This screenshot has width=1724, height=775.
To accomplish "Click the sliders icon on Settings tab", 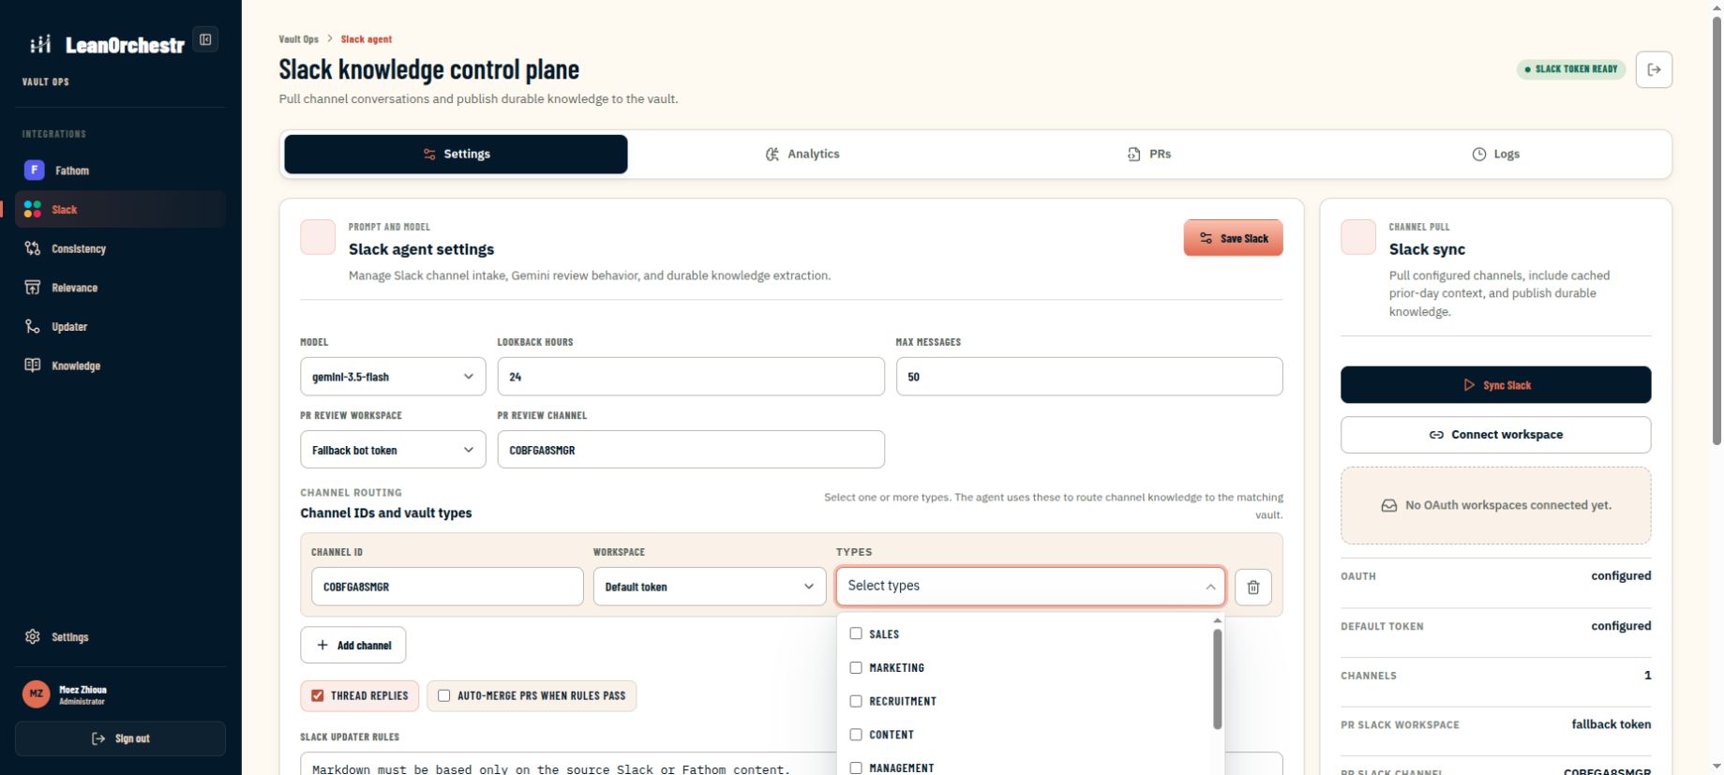I will click(x=429, y=154).
